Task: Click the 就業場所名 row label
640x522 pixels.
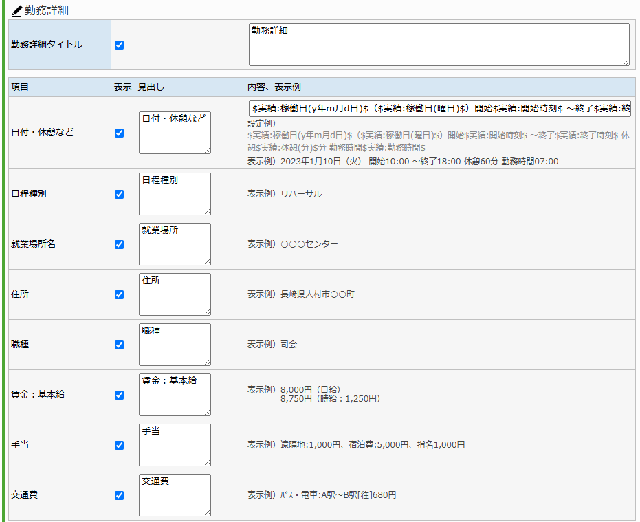Action: point(34,244)
